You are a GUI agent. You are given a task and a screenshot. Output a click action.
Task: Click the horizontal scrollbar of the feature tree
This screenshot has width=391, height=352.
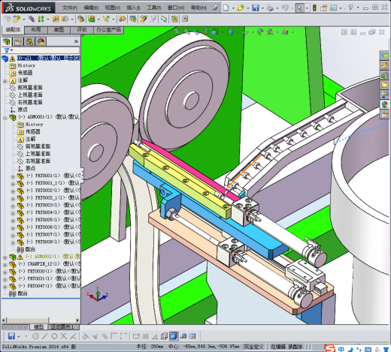[41, 320]
